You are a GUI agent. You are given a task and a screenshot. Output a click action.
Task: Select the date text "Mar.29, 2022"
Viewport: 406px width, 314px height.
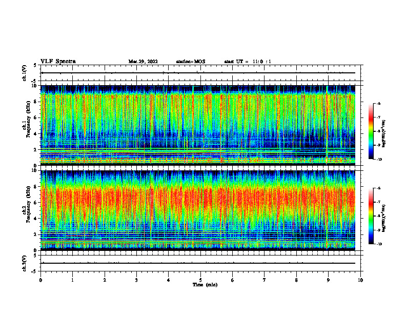(143, 62)
